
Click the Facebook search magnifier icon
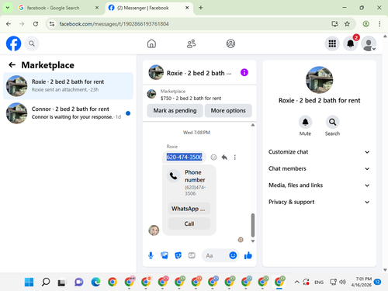[32, 43]
